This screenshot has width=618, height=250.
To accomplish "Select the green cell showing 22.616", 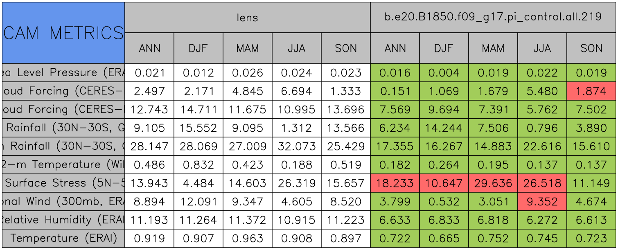I will [x=542, y=146].
